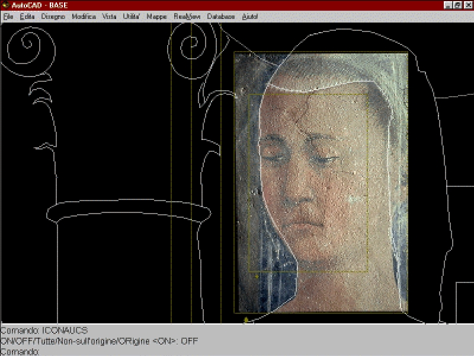474x356 pixels.
Task: Restore down the AutoCAD window
Action: click(457, 5)
